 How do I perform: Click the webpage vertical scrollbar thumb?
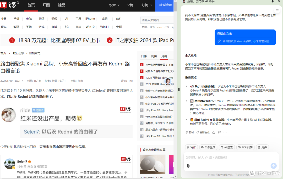click(x=175, y=6)
